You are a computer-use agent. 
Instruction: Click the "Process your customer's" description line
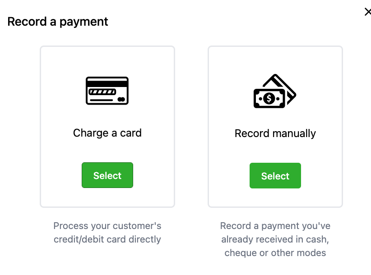[x=107, y=225]
